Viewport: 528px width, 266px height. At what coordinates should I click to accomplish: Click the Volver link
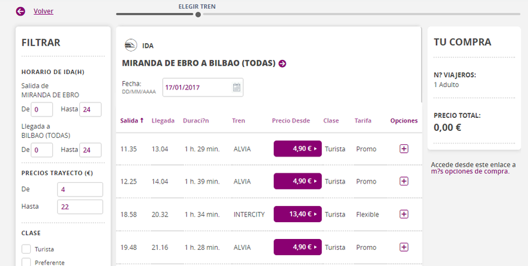coord(43,11)
